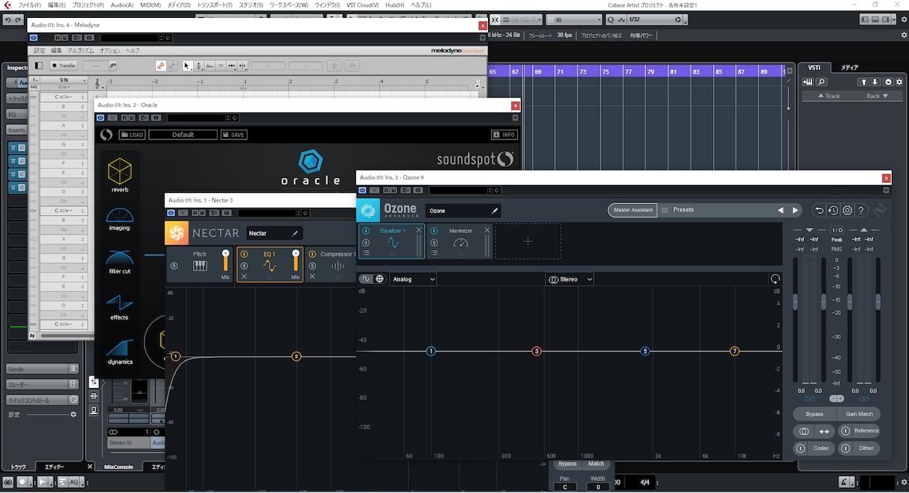Open the VST Cloud(V) menu
Viewport: 909px width, 493px height.
tap(363, 5)
